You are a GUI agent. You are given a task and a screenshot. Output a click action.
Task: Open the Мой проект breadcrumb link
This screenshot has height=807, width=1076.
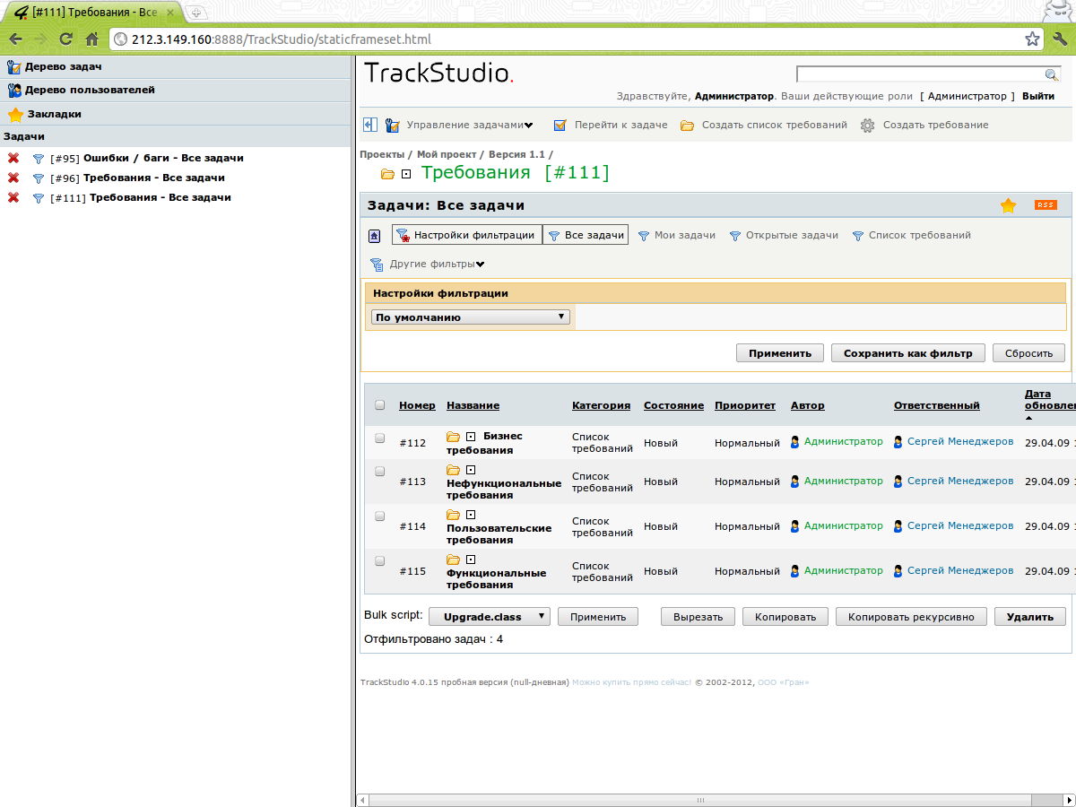tap(448, 154)
